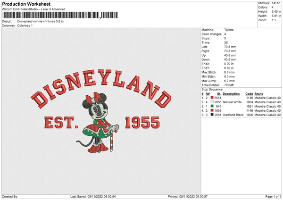This screenshot has width=283, height=200.
Task: Click the 'Max Stitch:' label
Action: click(209, 72)
